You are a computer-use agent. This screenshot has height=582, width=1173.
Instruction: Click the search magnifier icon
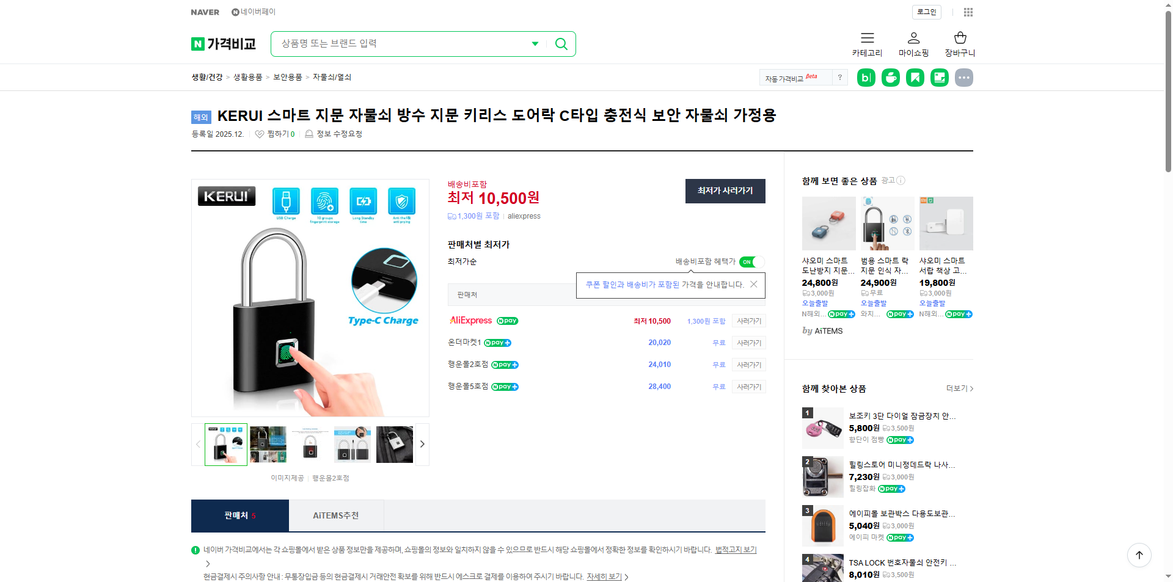[561, 43]
